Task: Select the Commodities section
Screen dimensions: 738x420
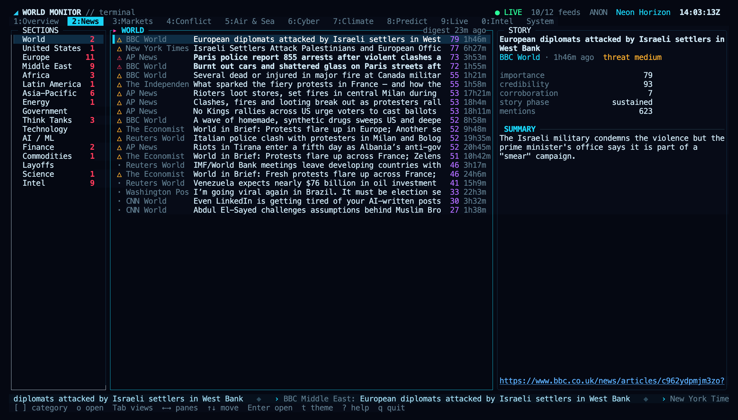Action: [58, 156]
